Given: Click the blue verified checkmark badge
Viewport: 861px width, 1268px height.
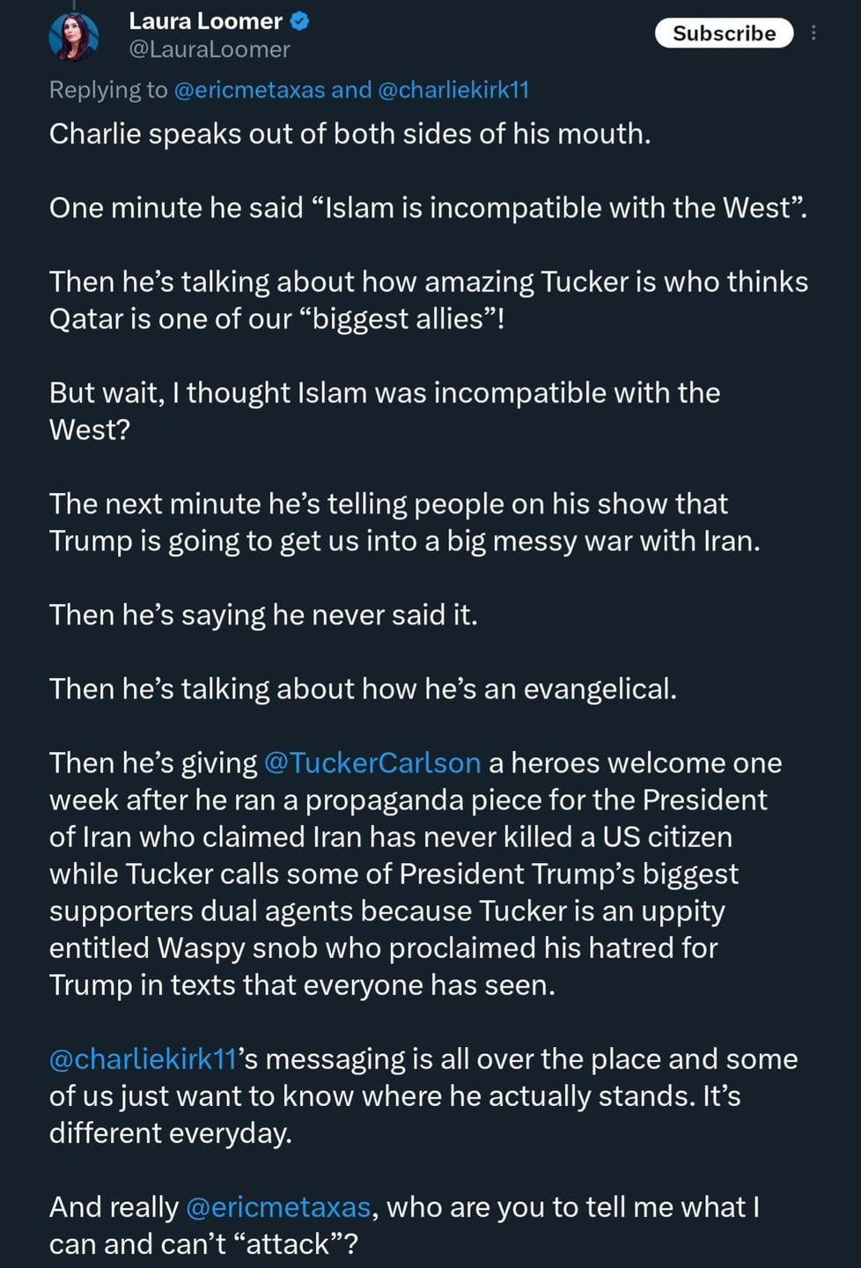Looking at the screenshot, I should (x=300, y=21).
